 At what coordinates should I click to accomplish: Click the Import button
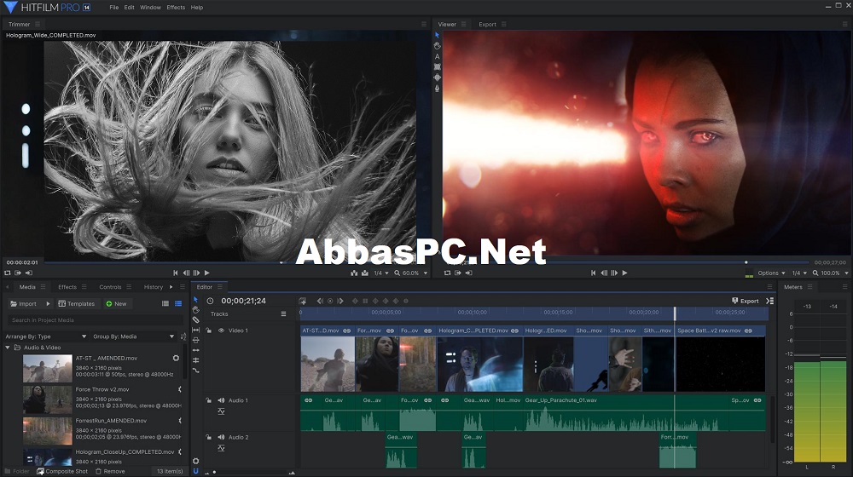point(23,304)
